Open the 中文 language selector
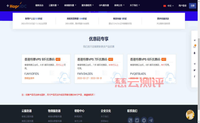The height and width of the screenshot is (123, 200). (x=170, y=6)
